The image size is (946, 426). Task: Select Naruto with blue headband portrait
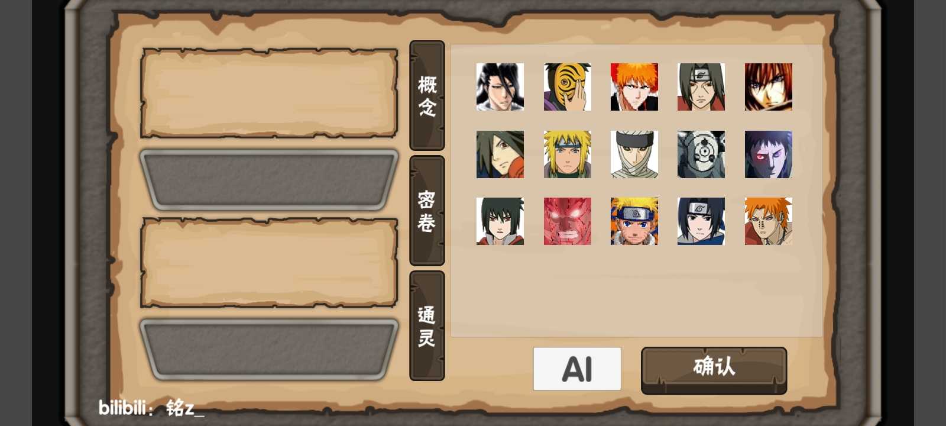(634, 221)
